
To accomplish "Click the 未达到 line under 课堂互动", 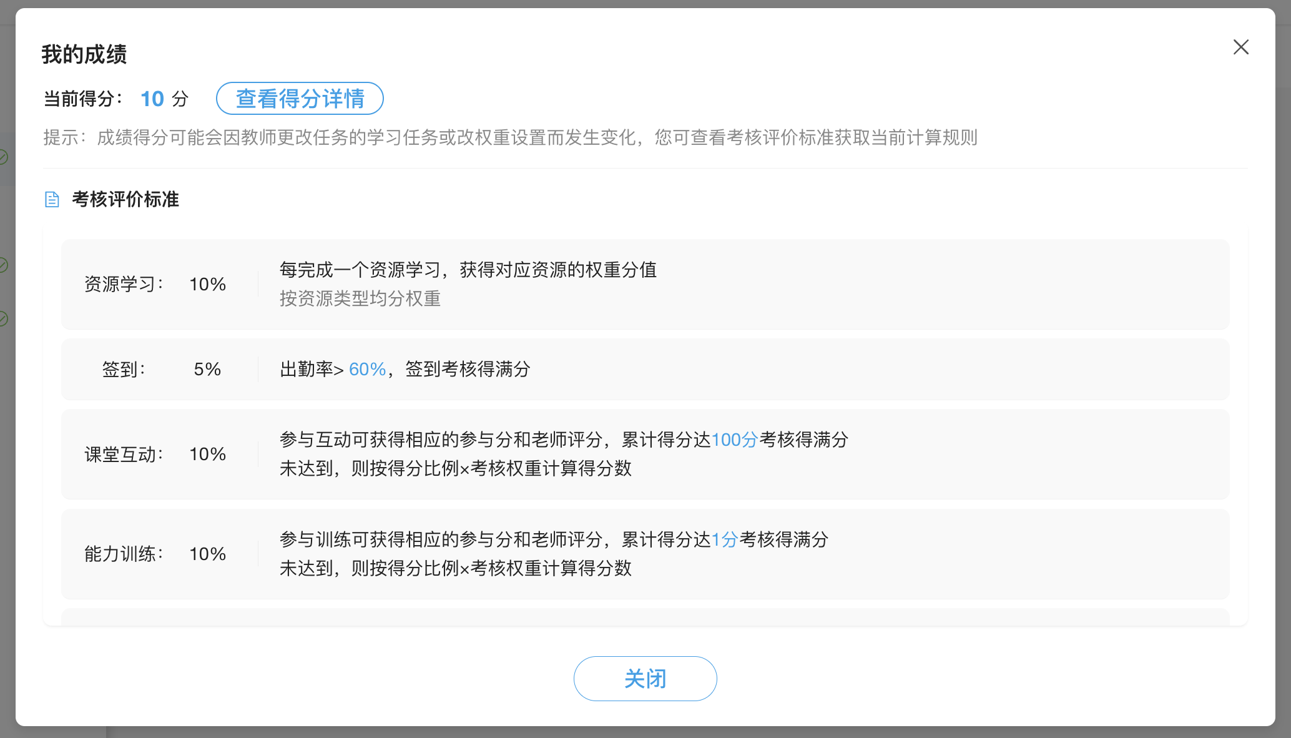I will point(456,468).
